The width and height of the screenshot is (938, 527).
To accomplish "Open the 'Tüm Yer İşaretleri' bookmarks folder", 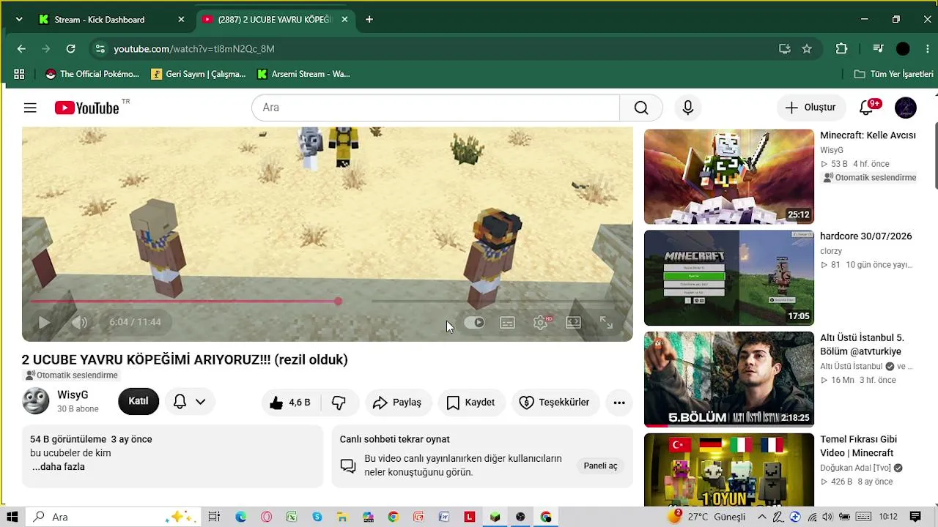I will [x=894, y=74].
